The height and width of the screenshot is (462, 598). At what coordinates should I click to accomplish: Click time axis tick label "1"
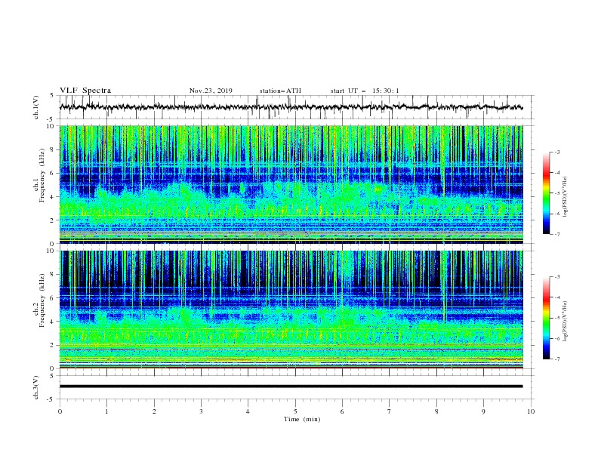tap(106, 411)
